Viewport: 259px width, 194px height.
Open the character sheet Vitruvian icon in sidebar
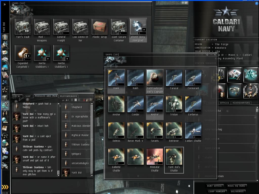click(x=5, y=37)
